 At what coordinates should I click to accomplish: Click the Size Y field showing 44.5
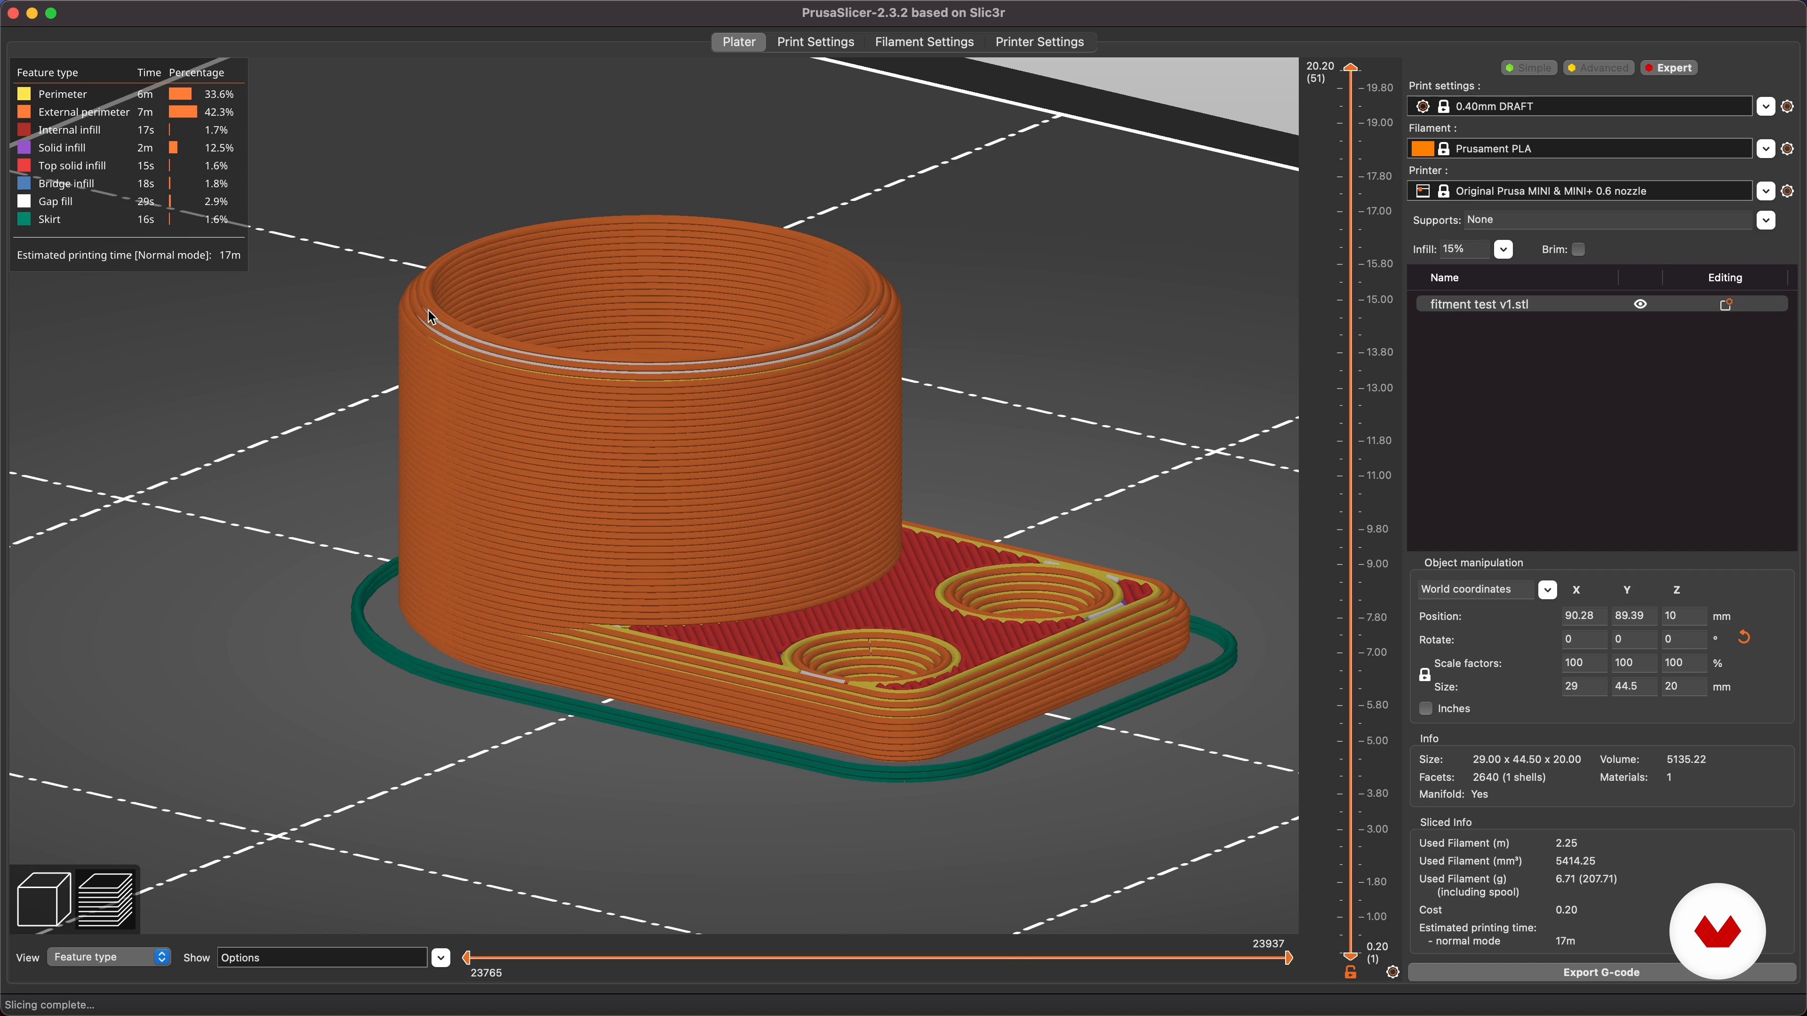(x=1634, y=686)
